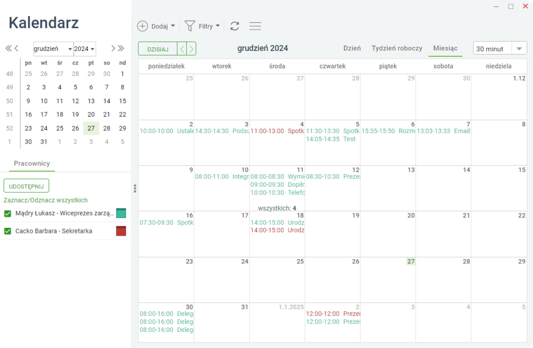Screen dimensions: 533x348
Task: Go to next period next to DZISIAJ
Action: point(192,49)
